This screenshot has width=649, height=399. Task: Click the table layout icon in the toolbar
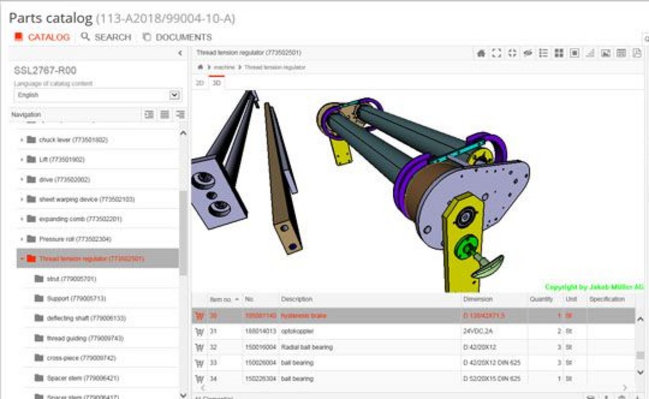coord(621,53)
